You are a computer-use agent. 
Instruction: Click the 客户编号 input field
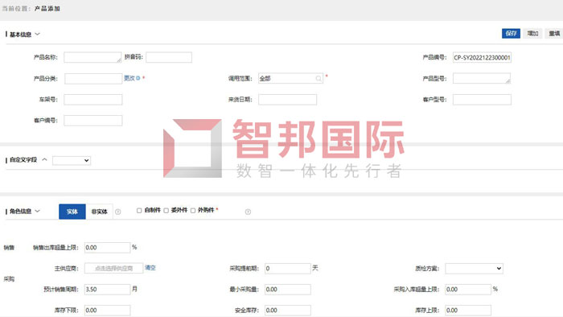pyautogui.click(x=93, y=120)
